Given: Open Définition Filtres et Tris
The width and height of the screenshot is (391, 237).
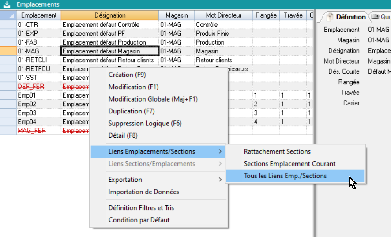Looking at the screenshot, I should click(144, 208).
